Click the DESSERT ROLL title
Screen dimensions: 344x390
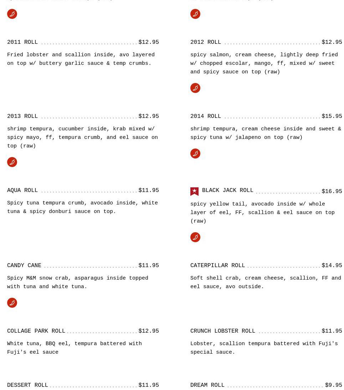coord(27,385)
